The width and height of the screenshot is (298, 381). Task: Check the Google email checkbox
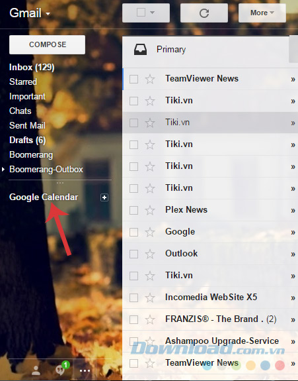point(133,232)
